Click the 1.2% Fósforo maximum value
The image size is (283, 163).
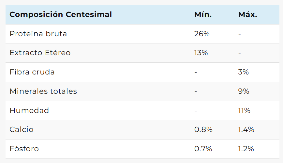click(246, 149)
